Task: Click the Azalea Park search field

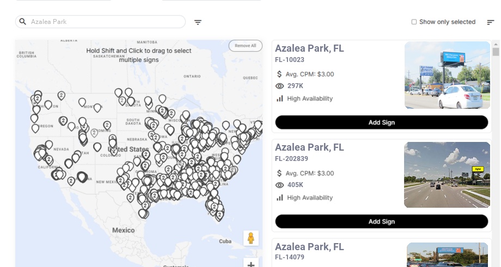Action: click(x=103, y=22)
